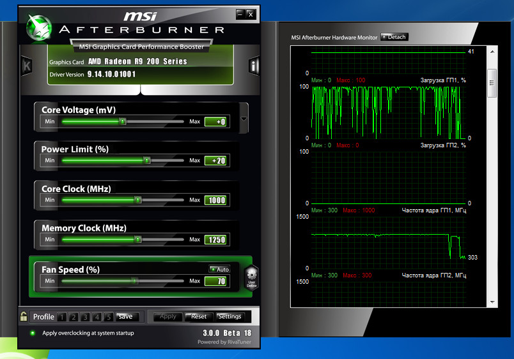Click the 'Powered by RivaTuner' text
Screen dimensions: 514x359
pyautogui.click(x=224, y=342)
